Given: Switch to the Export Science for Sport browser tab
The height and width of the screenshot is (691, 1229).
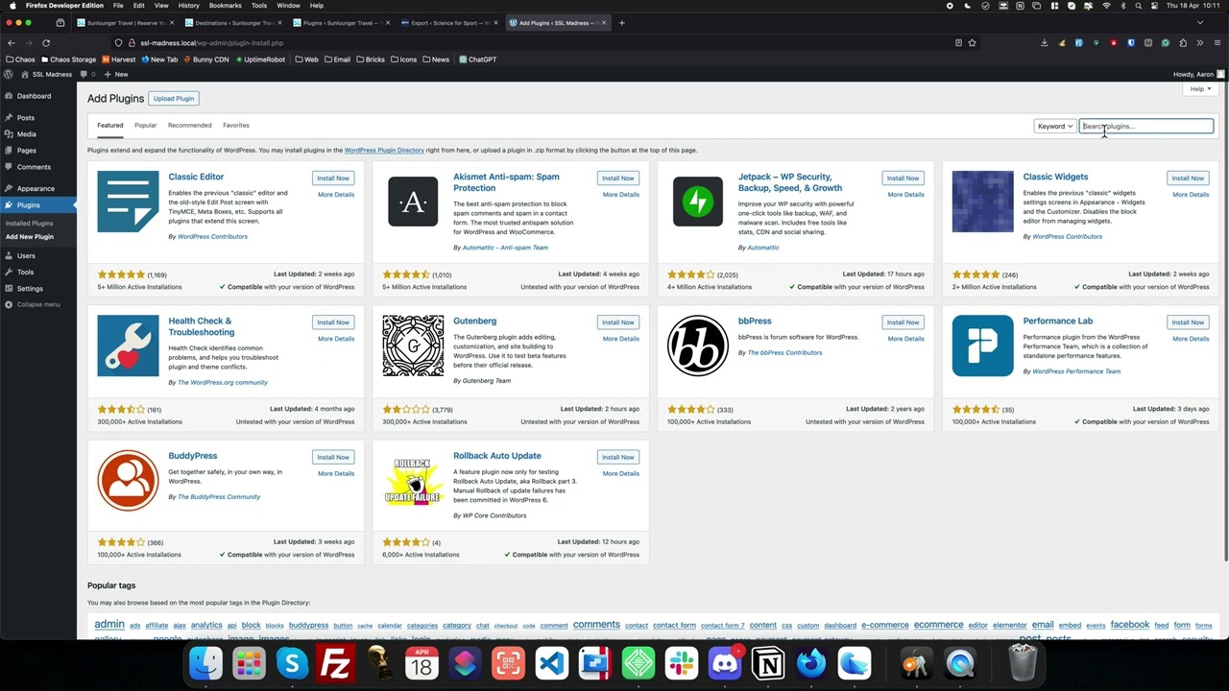Looking at the screenshot, I should pyautogui.click(x=450, y=22).
